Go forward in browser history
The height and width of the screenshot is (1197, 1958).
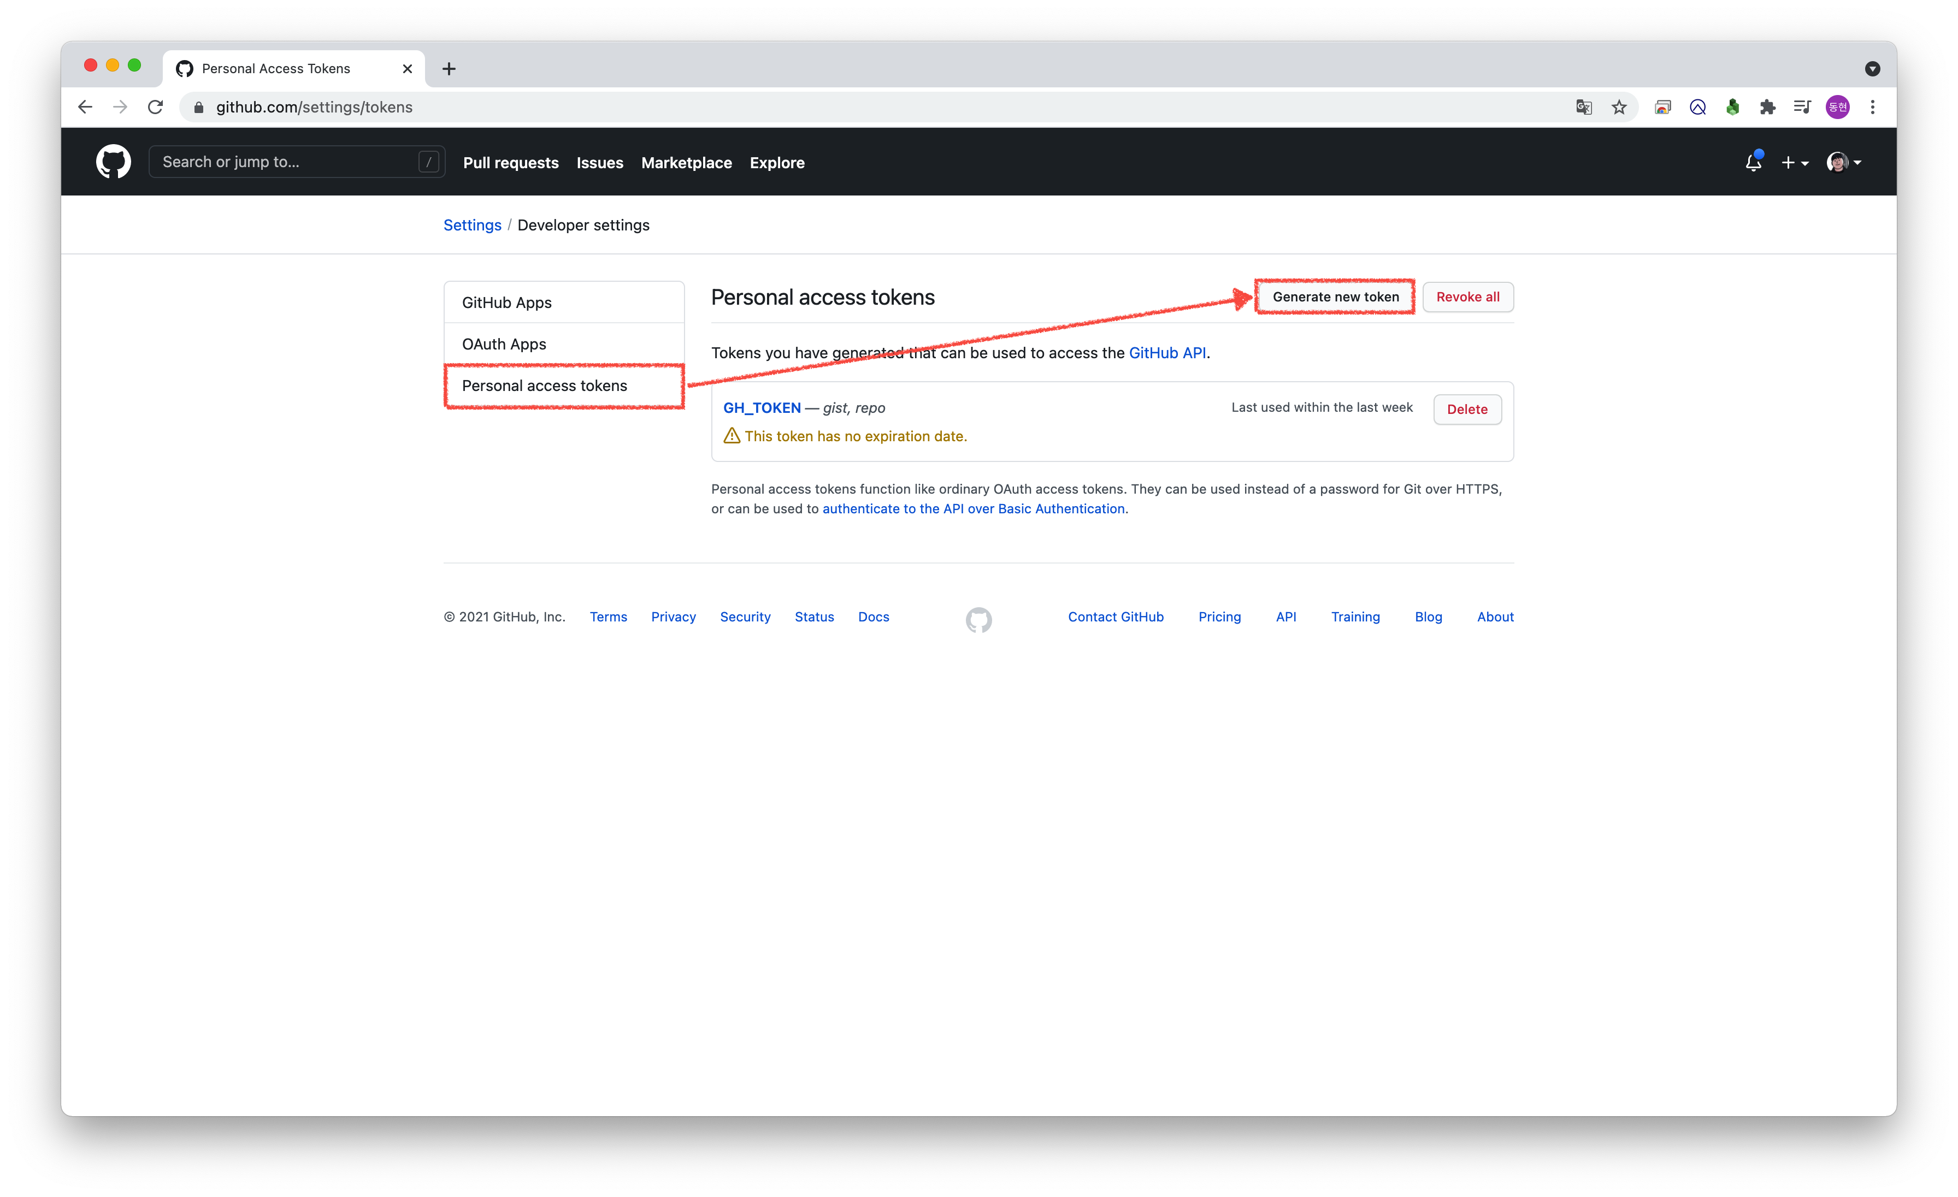(x=120, y=107)
